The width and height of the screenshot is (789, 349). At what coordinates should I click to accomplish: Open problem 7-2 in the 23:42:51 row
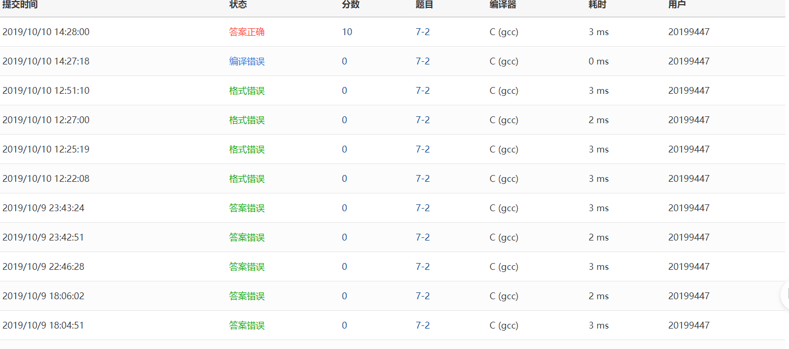[423, 237]
